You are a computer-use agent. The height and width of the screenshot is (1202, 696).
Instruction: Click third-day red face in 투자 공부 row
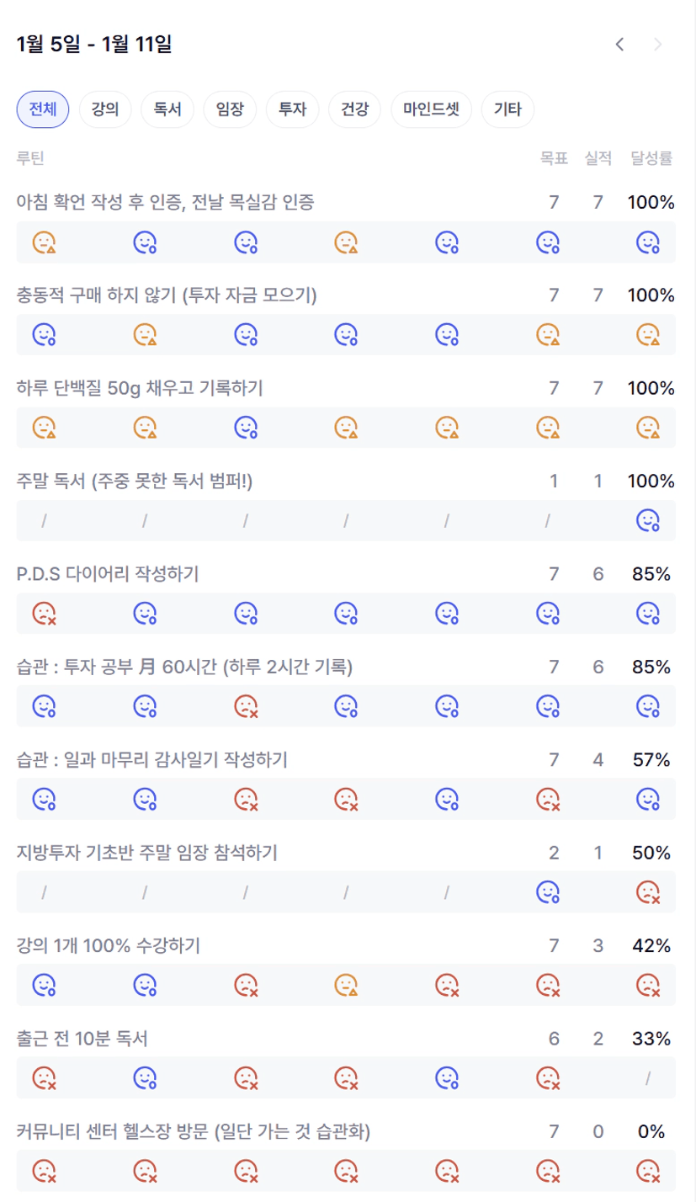245,706
